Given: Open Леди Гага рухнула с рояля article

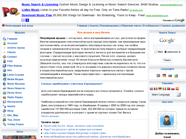Looking at the screenshot, I should tap(73, 129).
